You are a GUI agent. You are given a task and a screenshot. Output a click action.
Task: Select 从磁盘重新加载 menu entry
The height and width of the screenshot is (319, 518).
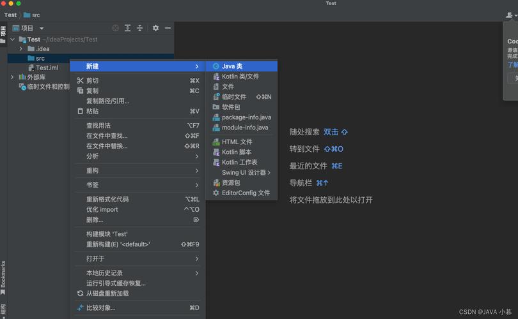137,293
